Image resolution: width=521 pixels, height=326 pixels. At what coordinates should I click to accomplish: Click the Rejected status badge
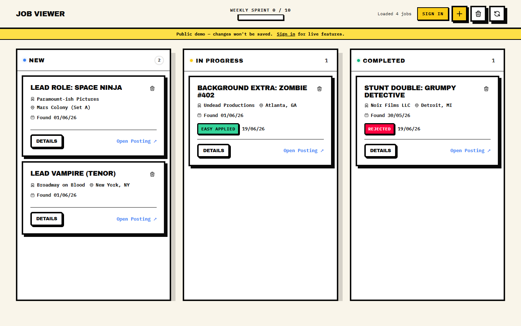tap(379, 129)
